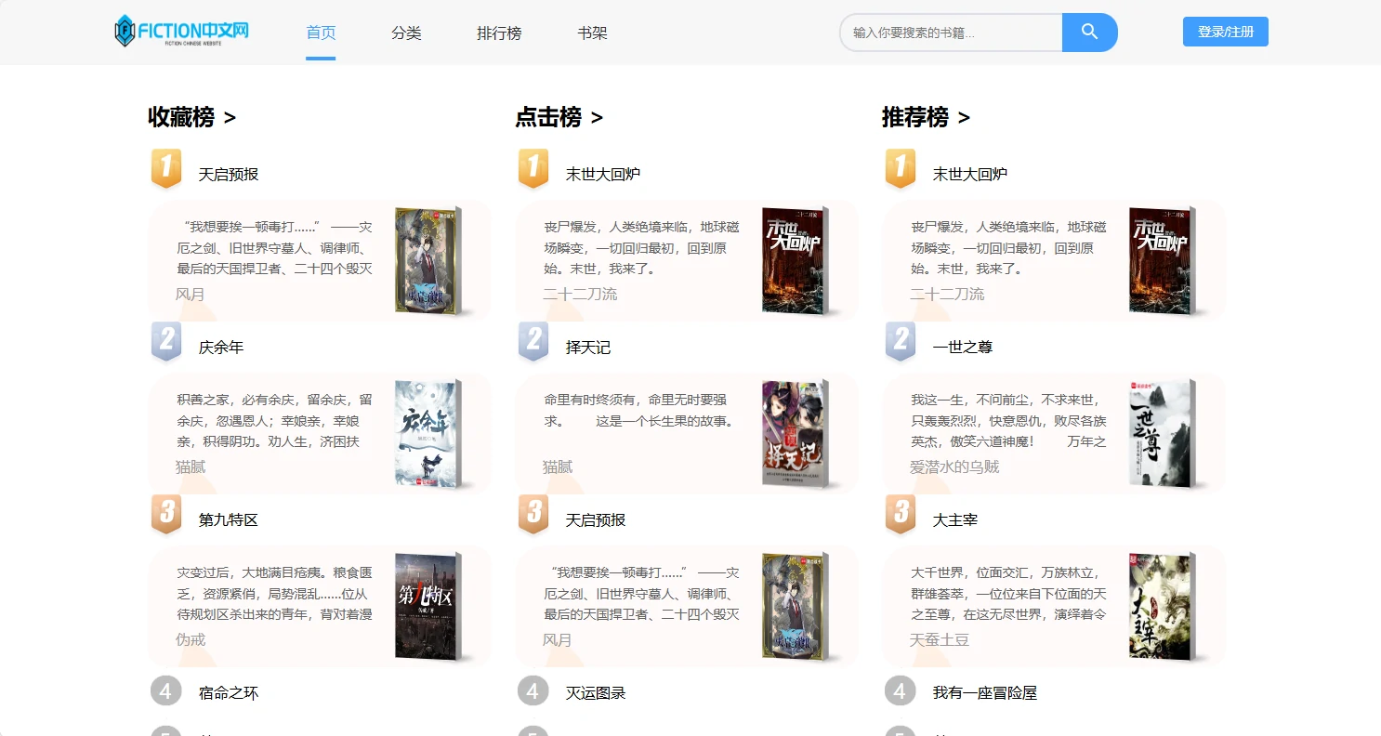Click silver rank 2 badge in 点击榜

(x=533, y=341)
